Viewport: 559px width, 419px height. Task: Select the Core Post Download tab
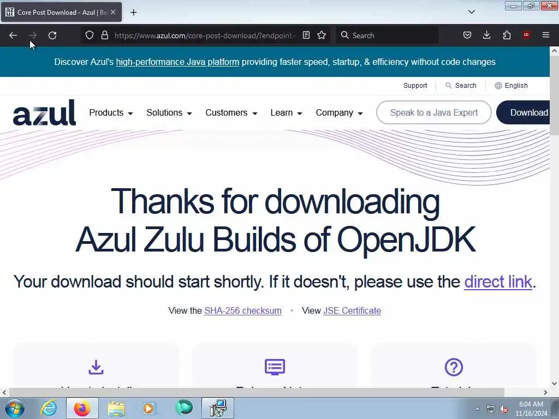tap(61, 12)
